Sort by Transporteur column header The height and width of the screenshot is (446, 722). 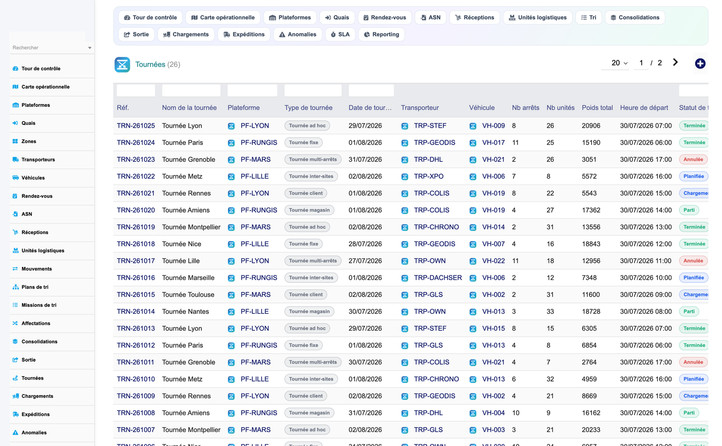click(420, 108)
